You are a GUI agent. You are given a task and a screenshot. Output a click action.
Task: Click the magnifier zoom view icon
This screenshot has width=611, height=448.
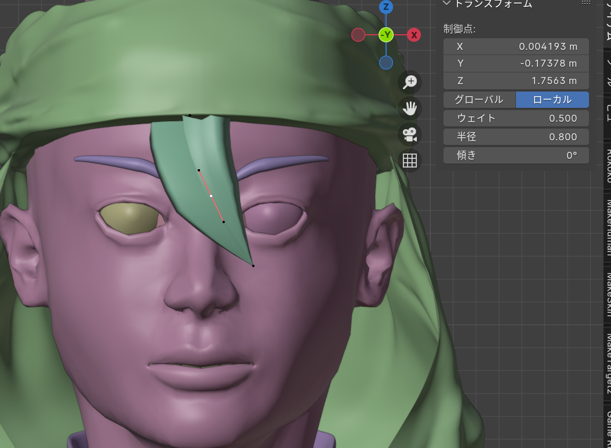(409, 82)
